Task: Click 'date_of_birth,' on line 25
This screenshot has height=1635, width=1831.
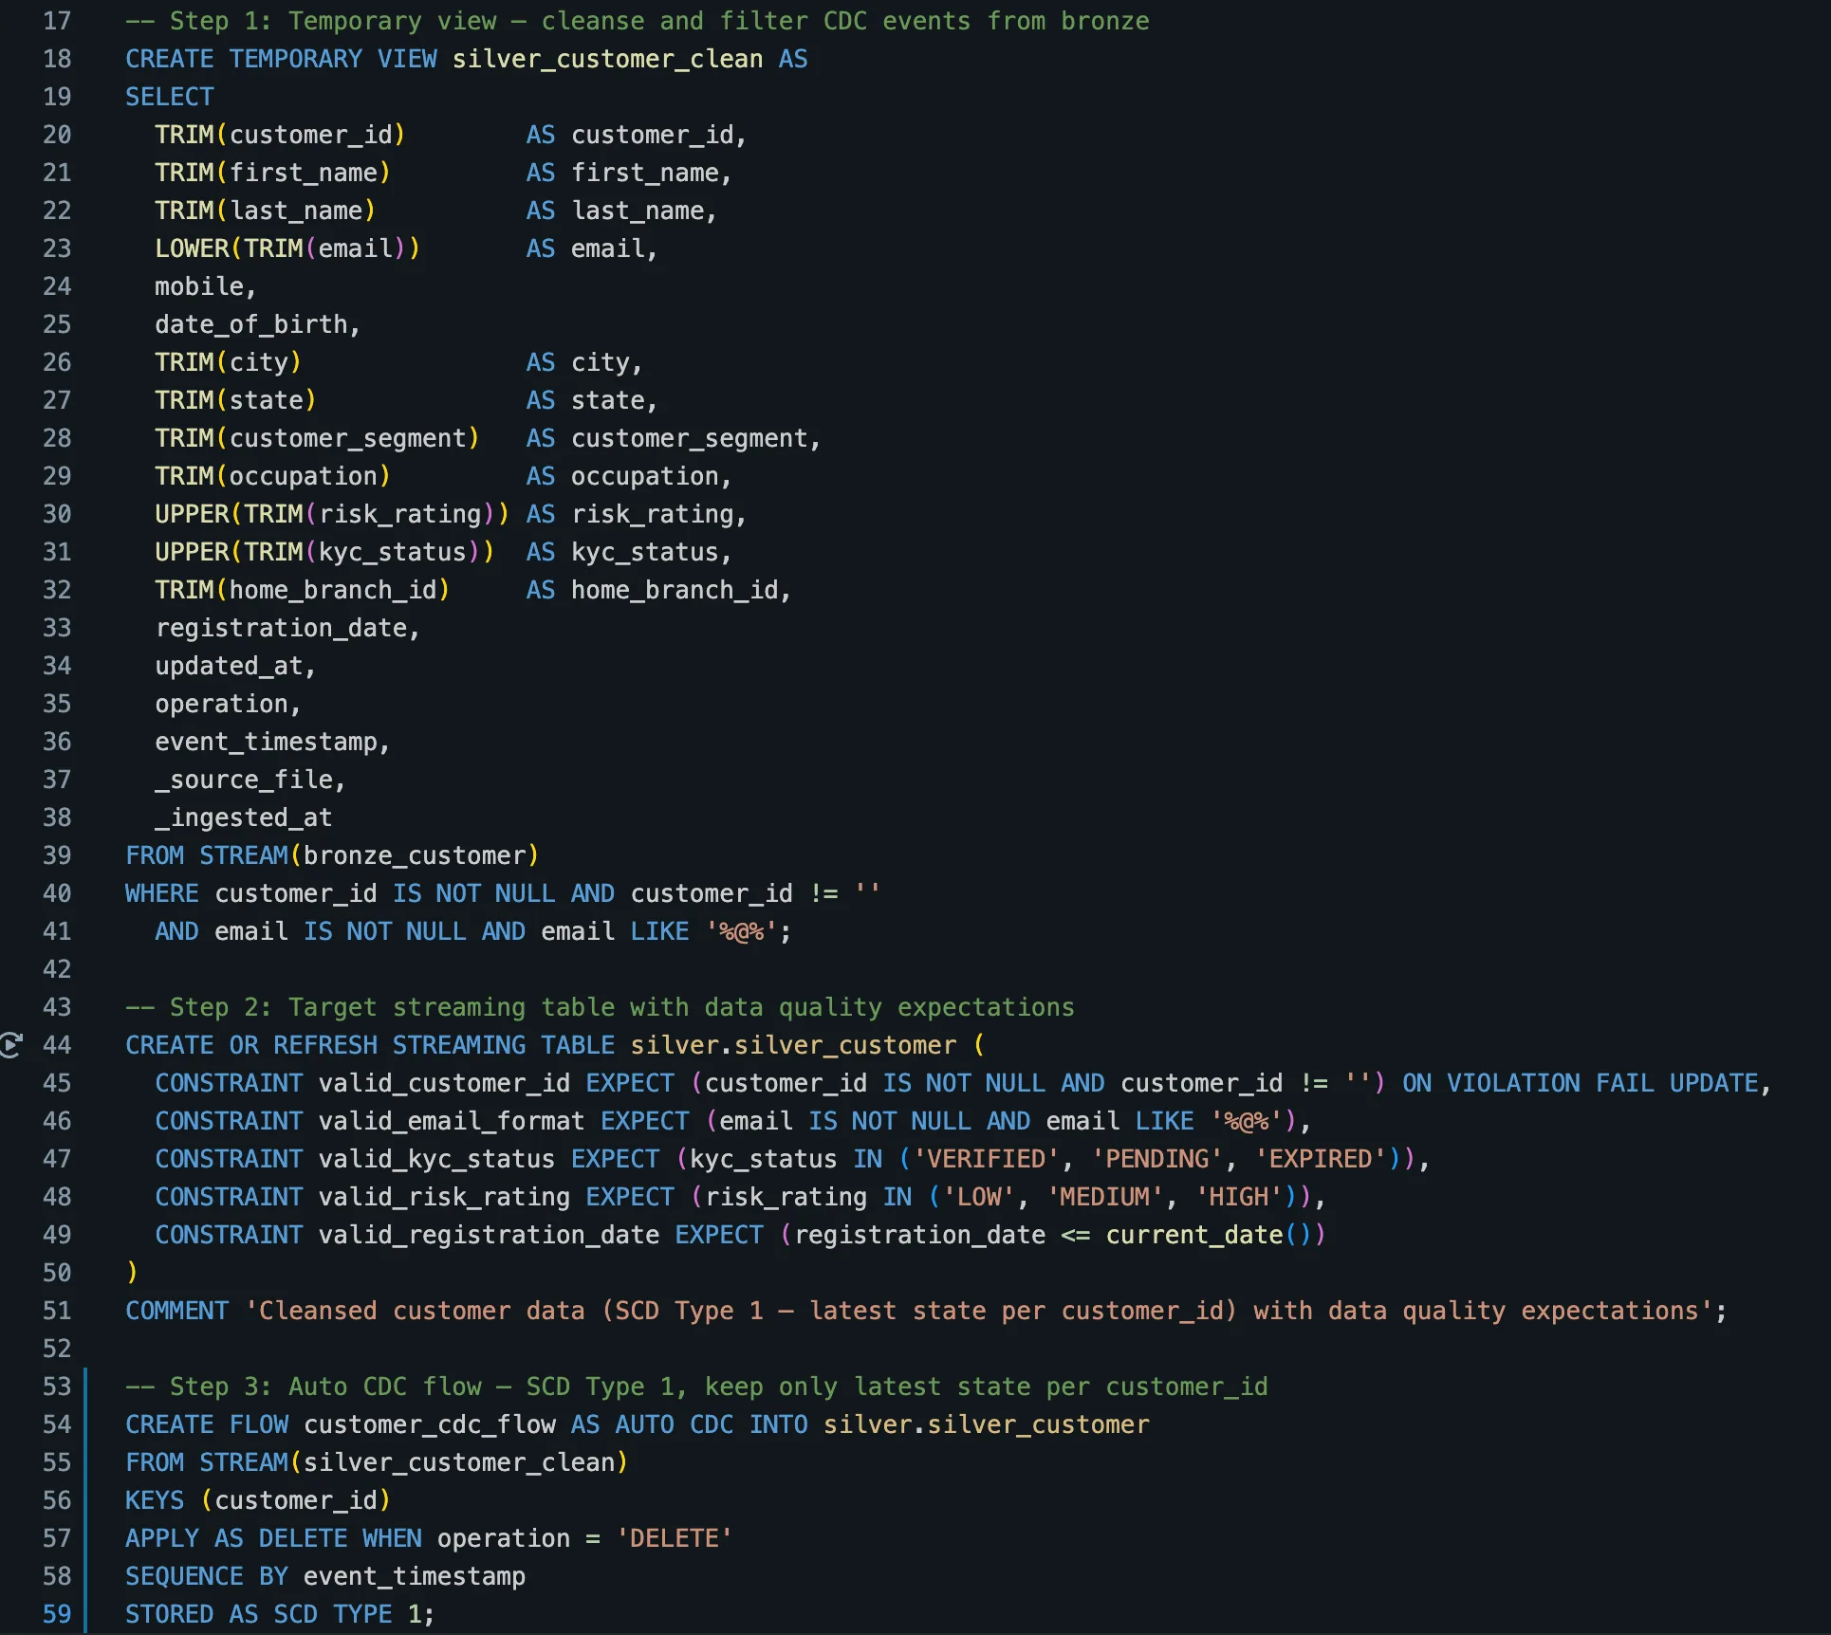Action: pos(258,324)
